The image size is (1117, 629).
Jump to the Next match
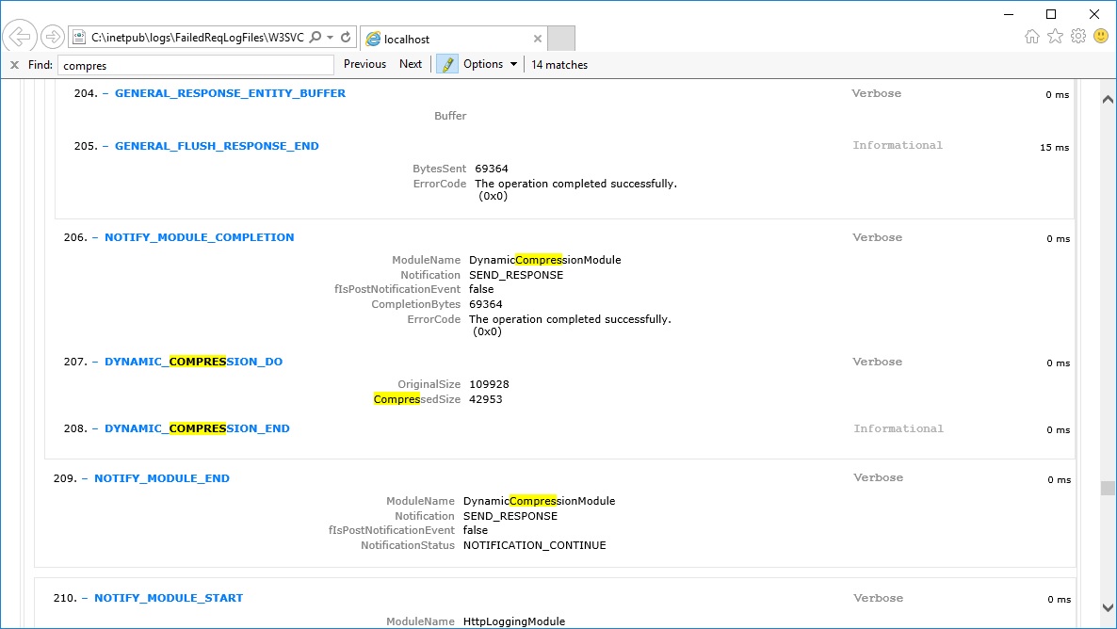[411, 64]
